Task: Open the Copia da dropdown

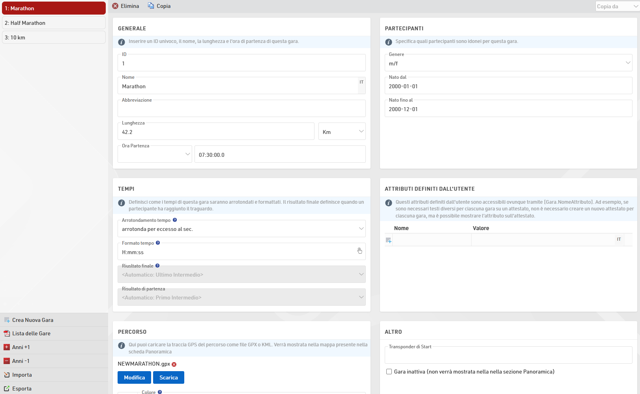Action: pyautogui.click(x=617, y=6)
